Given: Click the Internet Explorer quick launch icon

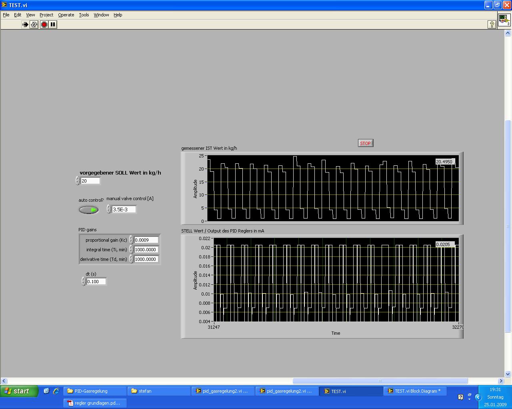Looking at the screenshot, I should pos(56,391).
